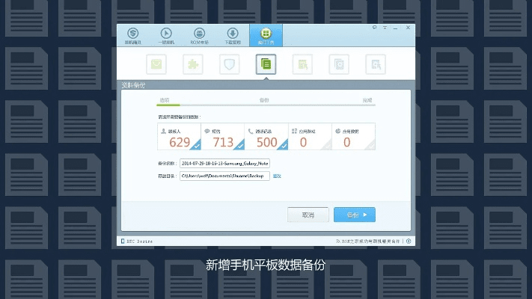532x299 pixels.
Task: Click the change link next to save directory
Action: click(277, 176)
